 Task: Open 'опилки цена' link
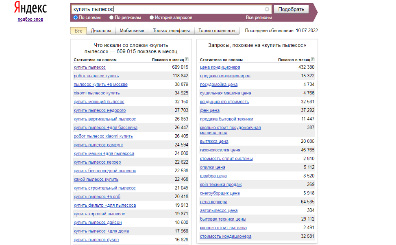[x=212, y=167]
